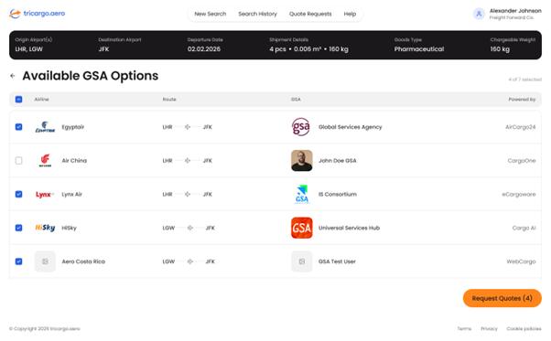551x341 pixels.
Task: Click the Request Quotes (4) button
Action: coord(502,298)
